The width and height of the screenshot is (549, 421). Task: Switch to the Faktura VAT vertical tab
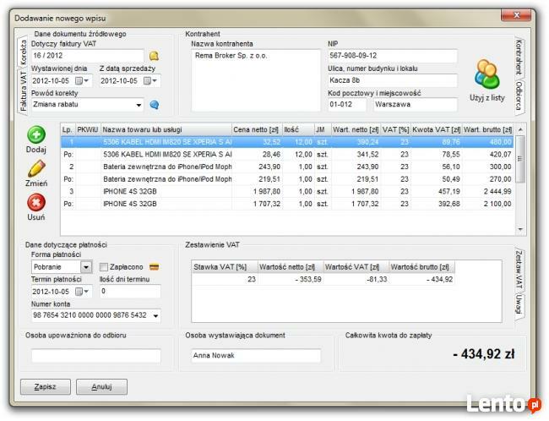click(x=24, y=92)
